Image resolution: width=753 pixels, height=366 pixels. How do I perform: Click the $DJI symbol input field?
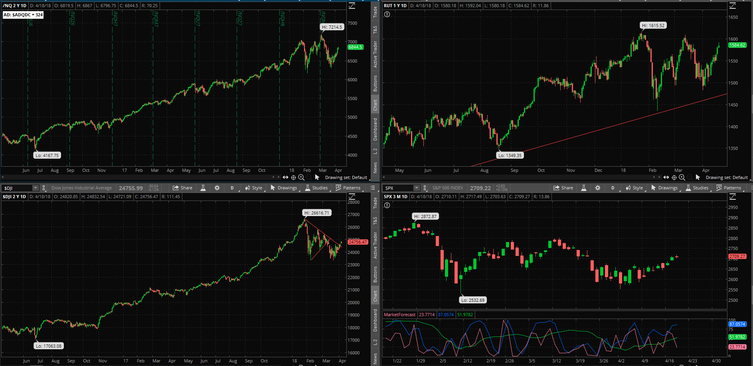(18, 188)
